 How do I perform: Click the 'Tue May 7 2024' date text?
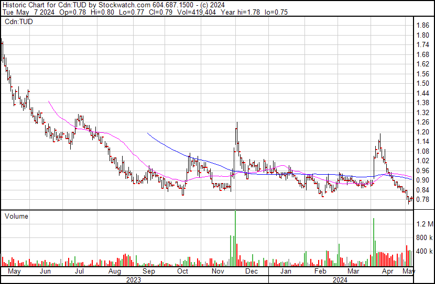pyautogui.click(x=29, y=12)
